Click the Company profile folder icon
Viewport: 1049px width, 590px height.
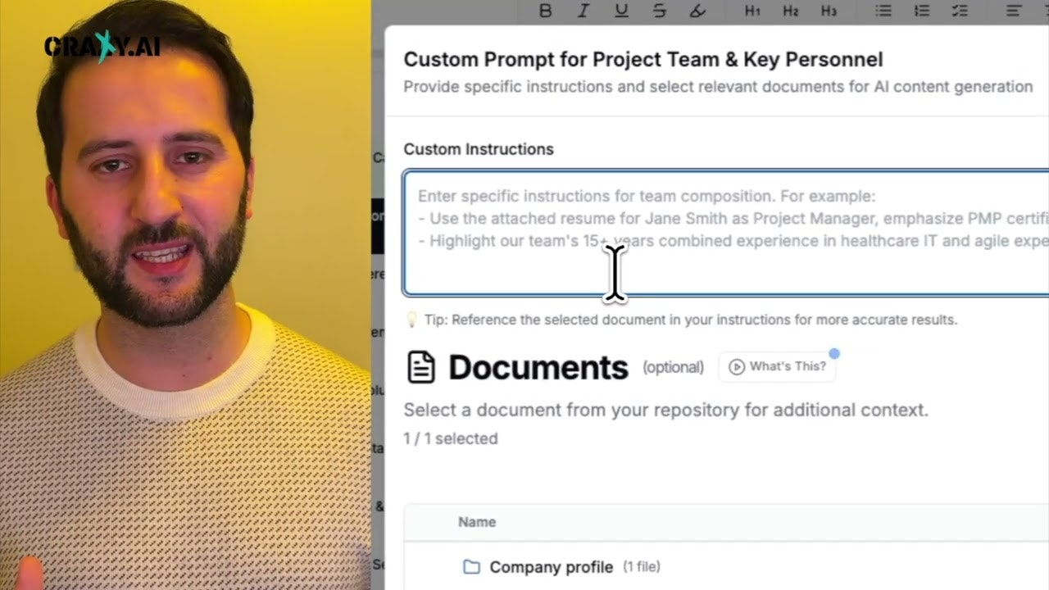pos(471,567)
